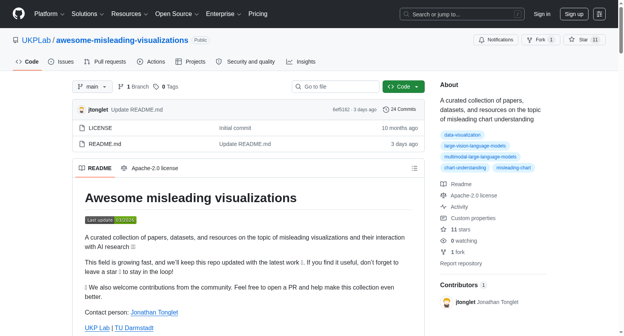Open the latest commit message Update README.md
This screenshot has height=336, width=624.
click(x=137, y=110)
